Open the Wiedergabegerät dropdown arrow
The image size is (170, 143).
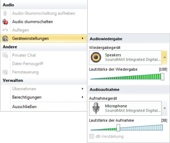point(165,58)
